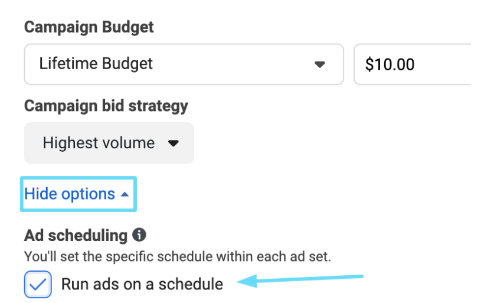Open the Highest volume bid strategy dropdown

[x=109, y=143]
